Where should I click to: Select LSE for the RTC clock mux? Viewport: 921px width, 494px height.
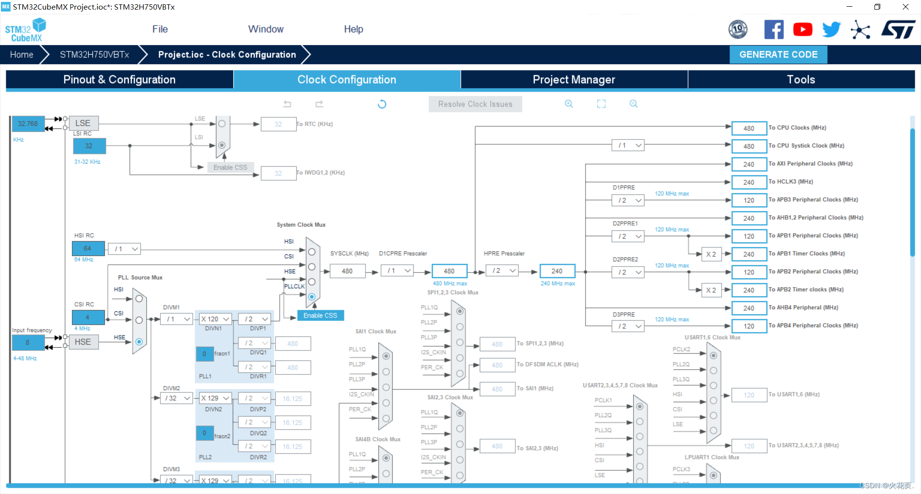pos(222,124)
